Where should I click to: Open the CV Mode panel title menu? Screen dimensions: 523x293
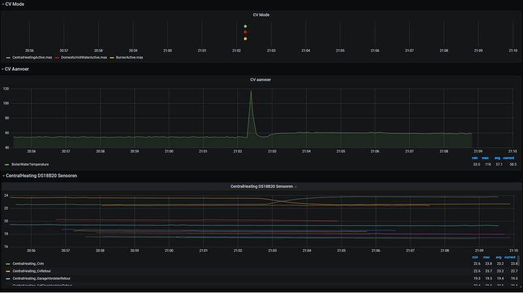tap(261, 14)
